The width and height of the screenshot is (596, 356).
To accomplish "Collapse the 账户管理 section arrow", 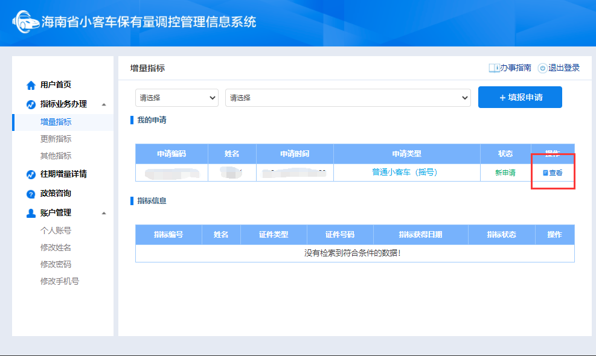I will [x=104, y=213].
